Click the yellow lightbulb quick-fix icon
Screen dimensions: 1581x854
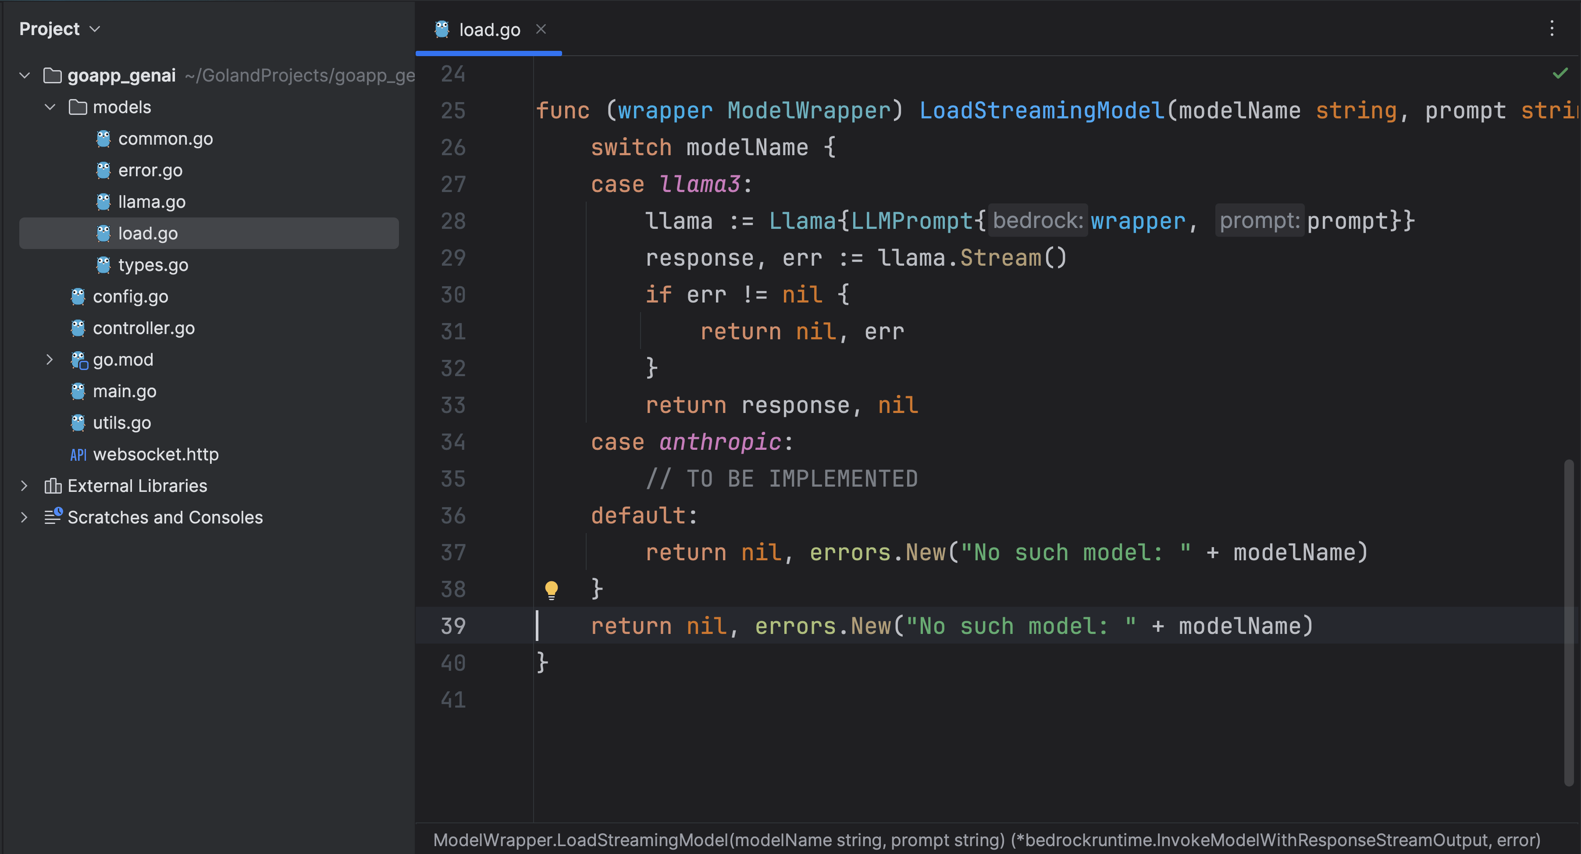pos(551,590)
